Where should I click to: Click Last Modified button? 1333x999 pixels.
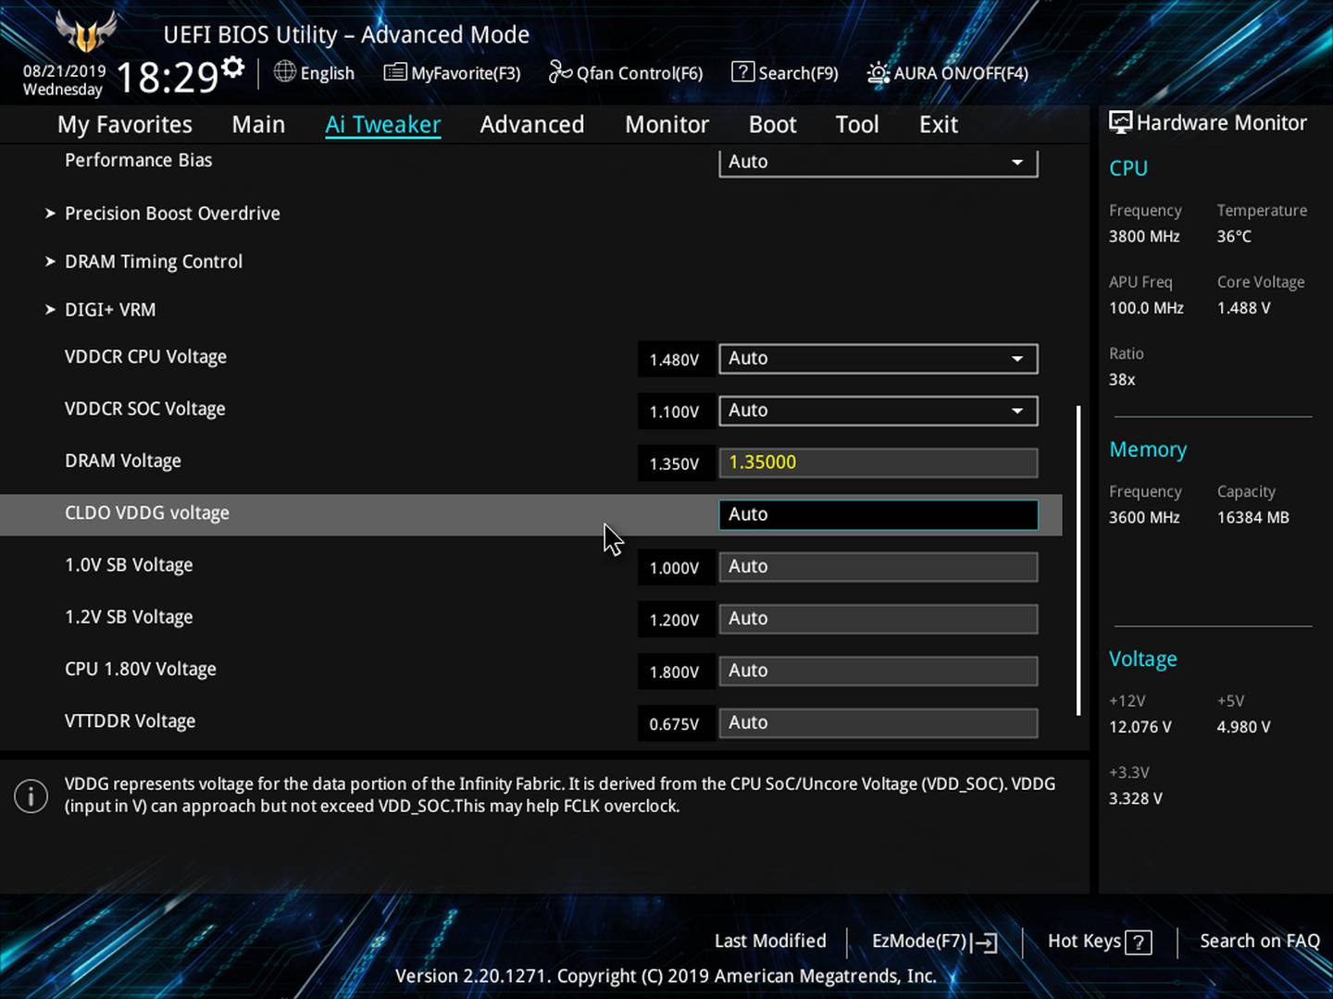point(770,941)
